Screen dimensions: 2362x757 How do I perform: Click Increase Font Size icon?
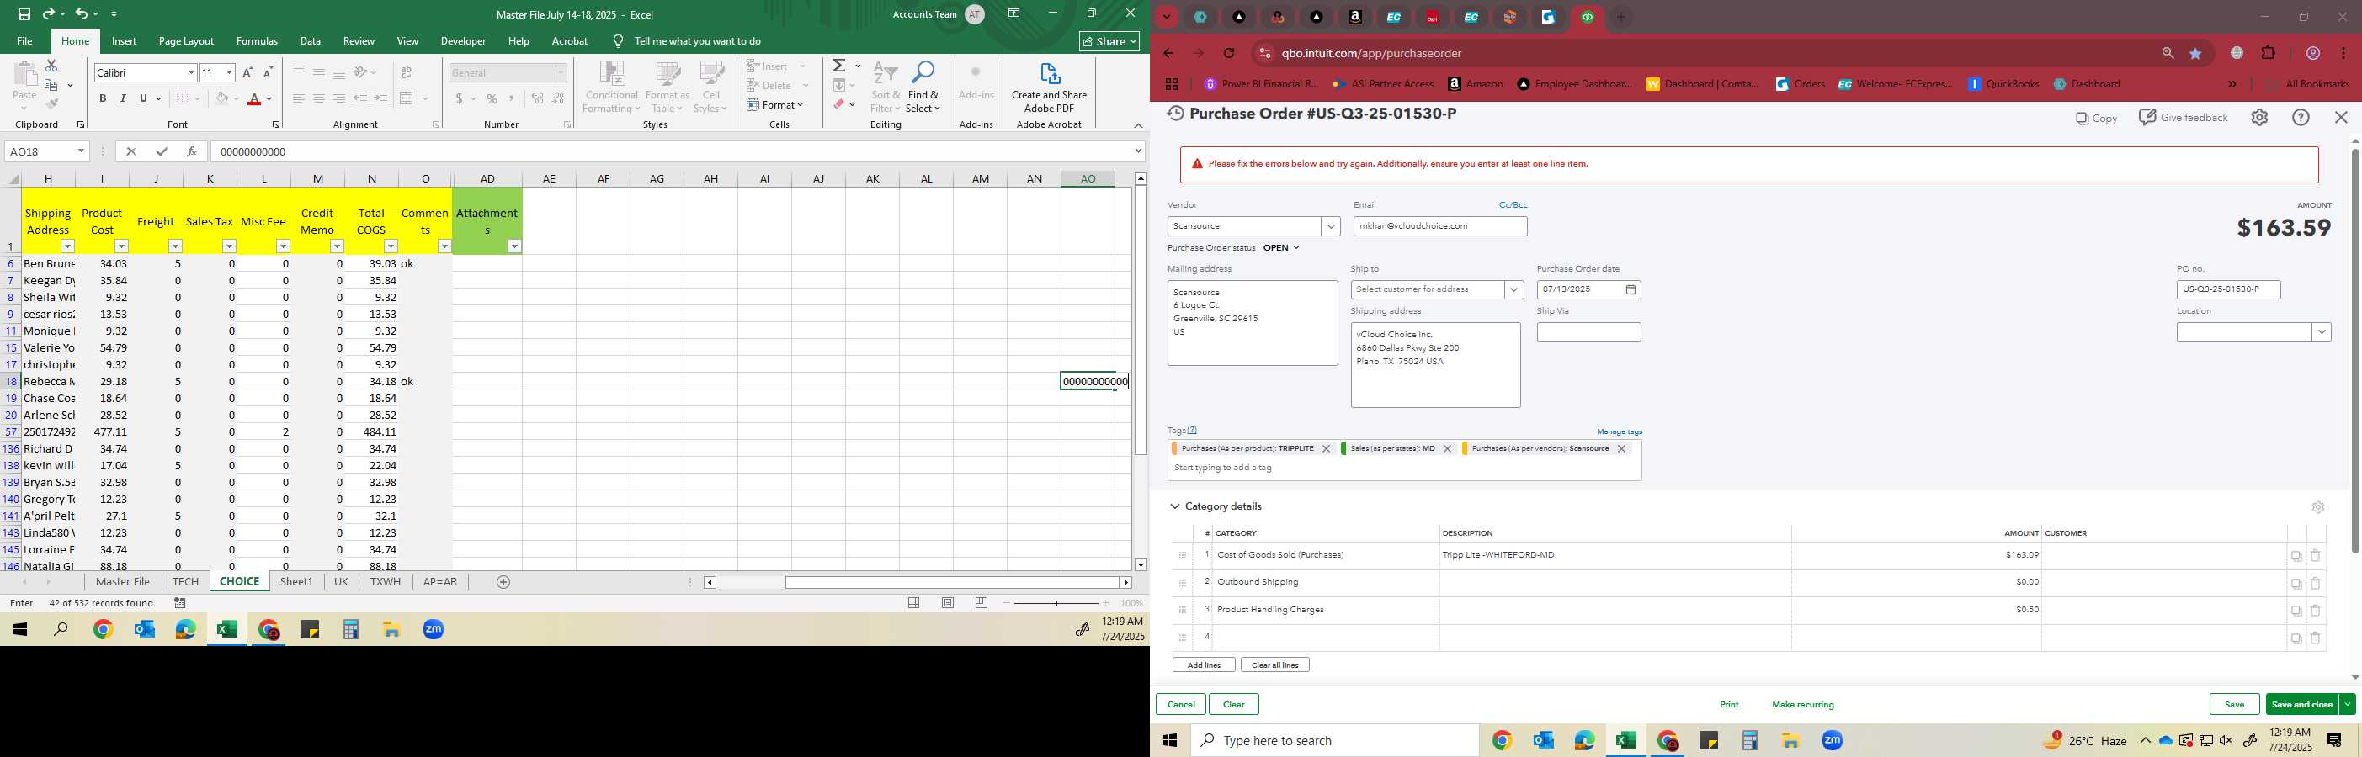point(247,72)
